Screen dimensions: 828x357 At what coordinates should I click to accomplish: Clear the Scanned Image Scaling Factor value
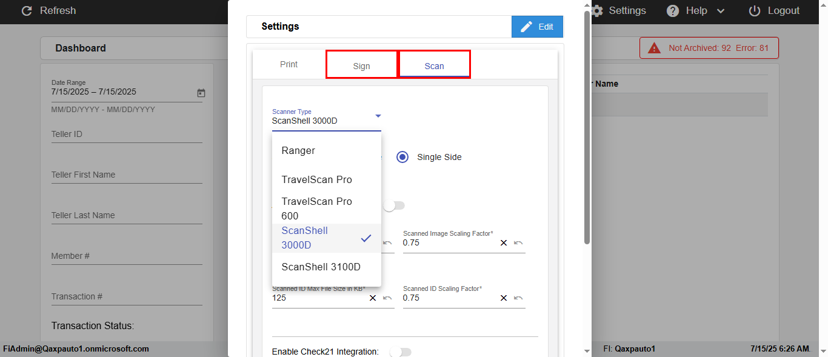tap(504, 243)
